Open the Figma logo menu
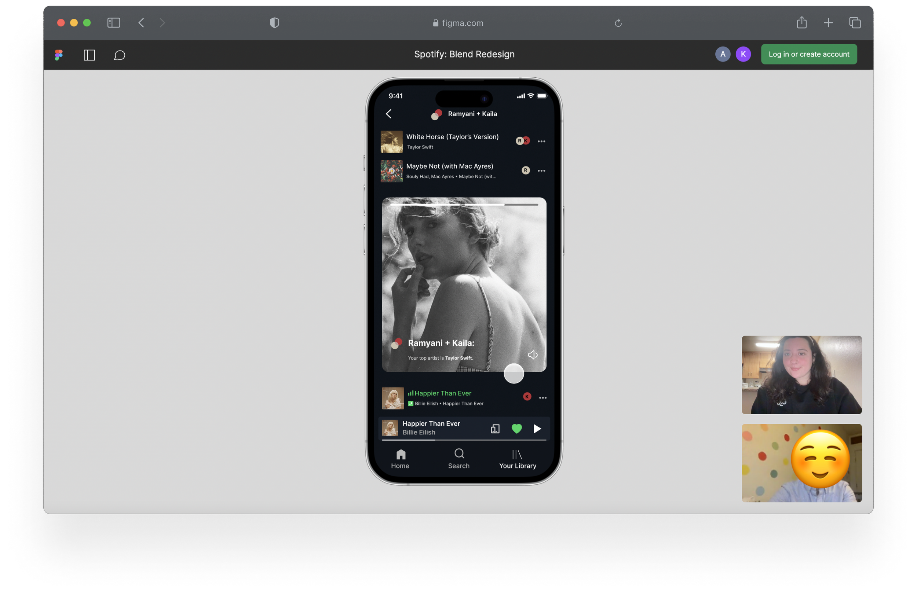 click(59, 55)
